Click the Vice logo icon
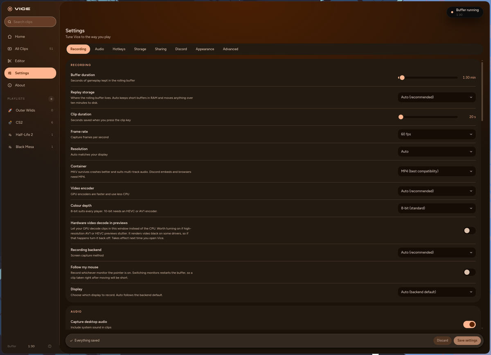The height and width of the screenshot is (355, 491). 10,9
